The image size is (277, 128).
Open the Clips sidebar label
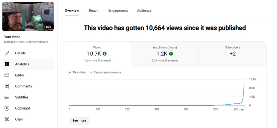pyautogui.click(x=19, y=119)
